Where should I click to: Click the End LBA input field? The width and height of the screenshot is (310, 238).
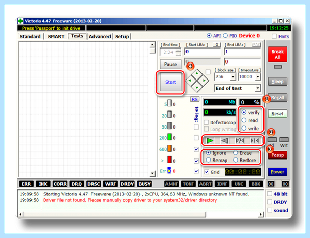[x=242, y=52]
